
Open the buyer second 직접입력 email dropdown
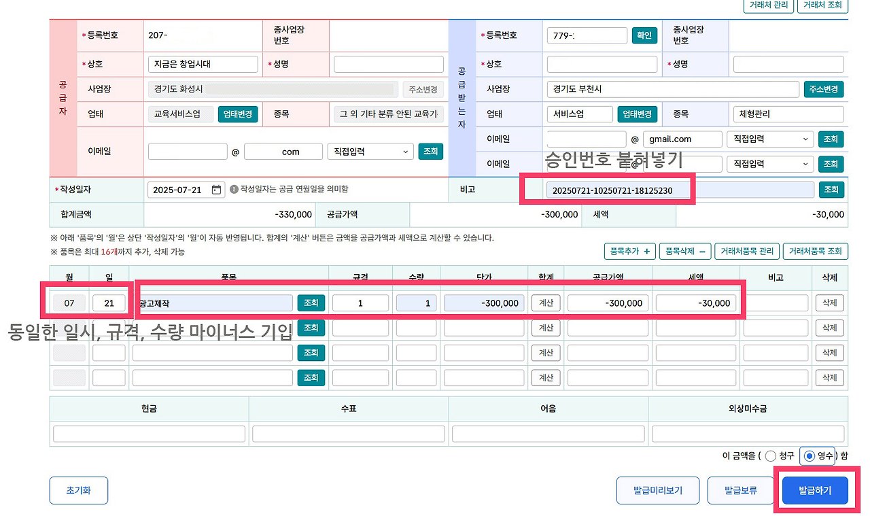coord(770,164)
